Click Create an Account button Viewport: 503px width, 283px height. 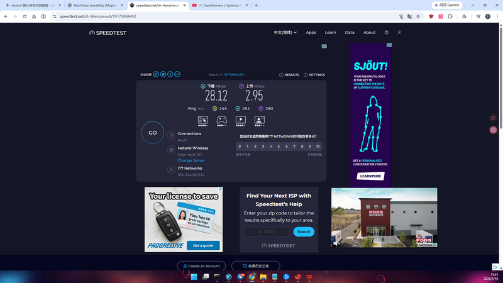pos(201,266)
